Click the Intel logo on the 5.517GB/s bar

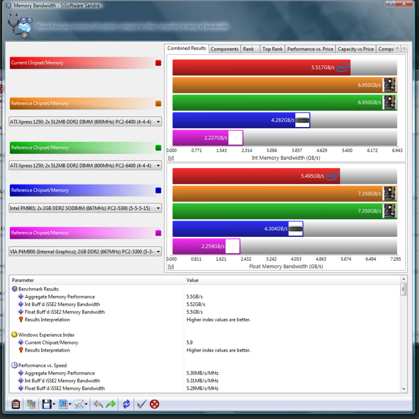[343, 67]
